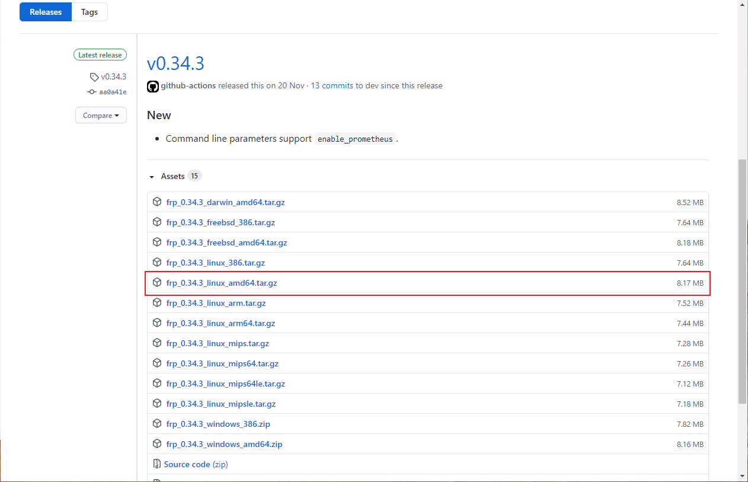Download Source code (zip)
The width and height of the screenshot is (748, 482).
[x=196, y=464]
